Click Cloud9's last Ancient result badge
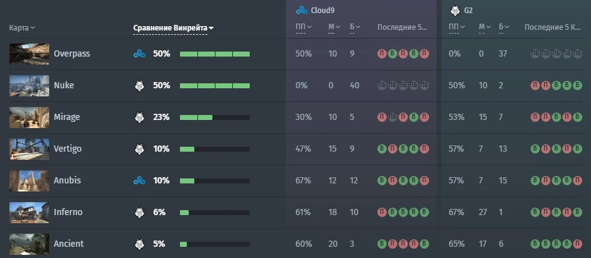Viewport: 591px width, 258px height. coord(424,244)
